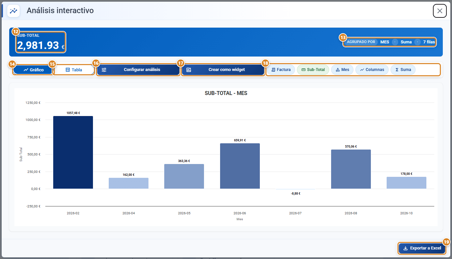This screenshot has height=259, width=452.
Task: Click the Crear como widget button
Action: tap(223, 70)
